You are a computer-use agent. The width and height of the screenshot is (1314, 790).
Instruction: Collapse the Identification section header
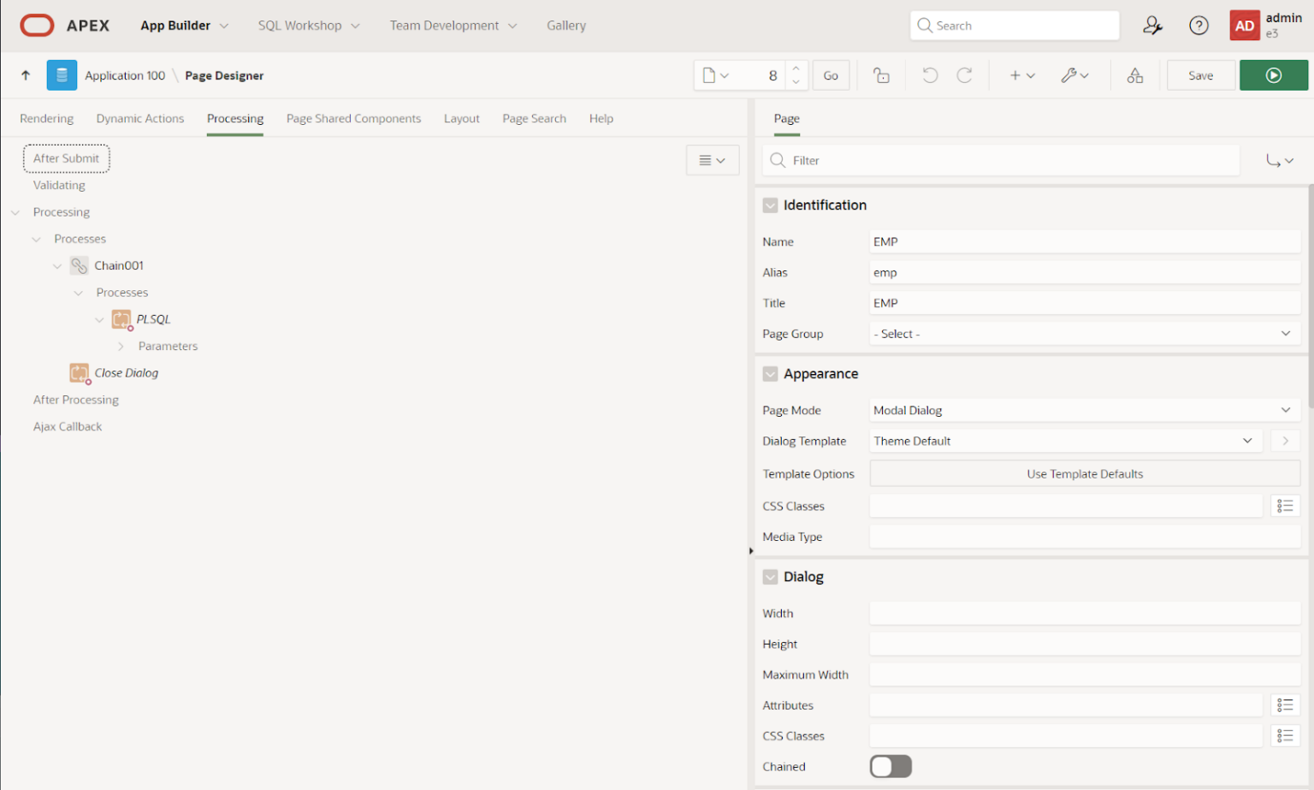(769, 205)
